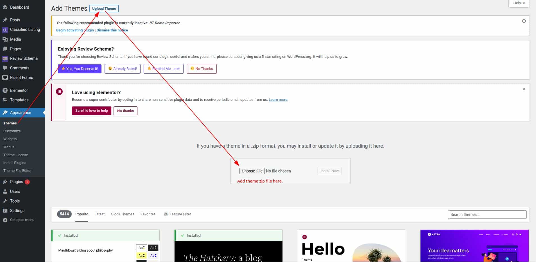Click the Upload Theme button
The height and width of the screenshot is (262, 536).
pos(104,9)
